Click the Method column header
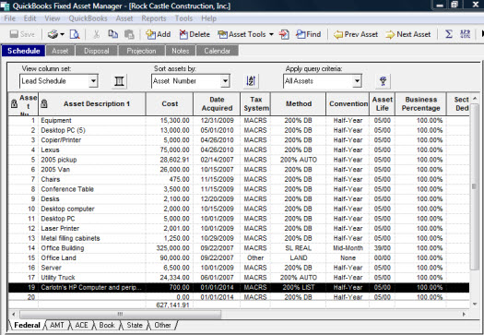Screen dimensions: 484x335 tap(298, 104)
